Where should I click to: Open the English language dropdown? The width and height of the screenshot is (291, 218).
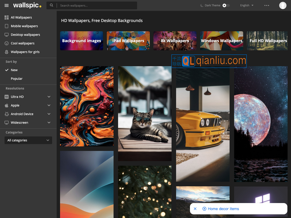247,5
